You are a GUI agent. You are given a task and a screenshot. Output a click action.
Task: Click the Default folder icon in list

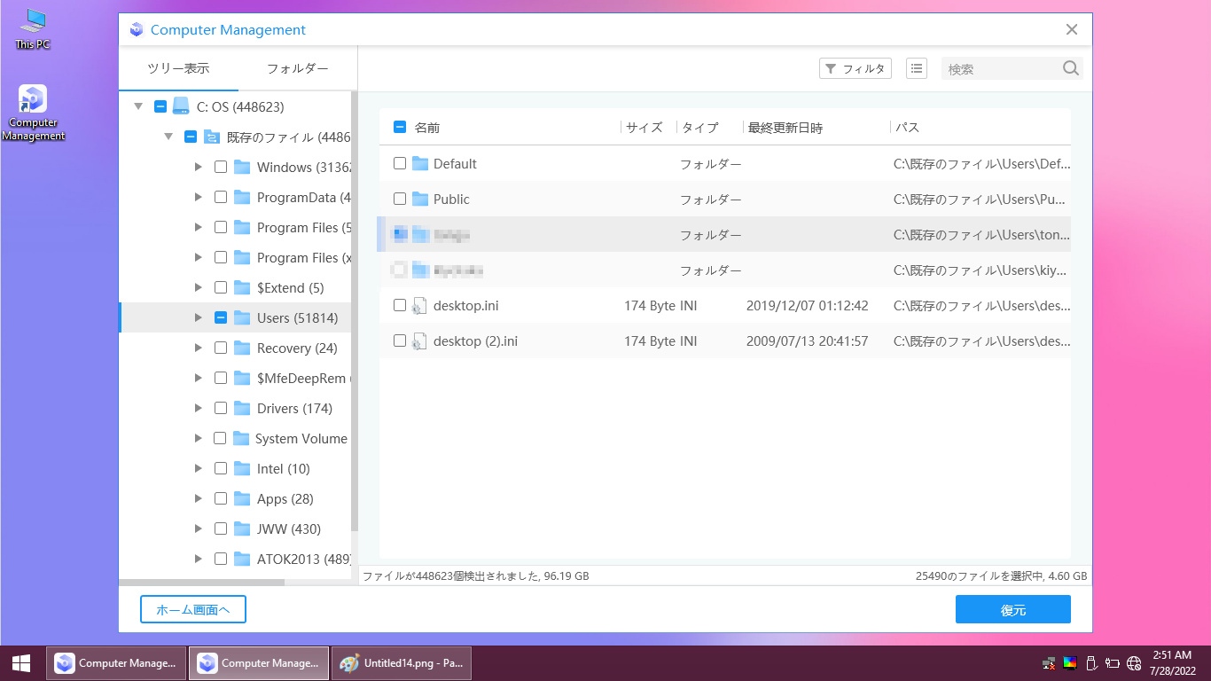point(420,164)
